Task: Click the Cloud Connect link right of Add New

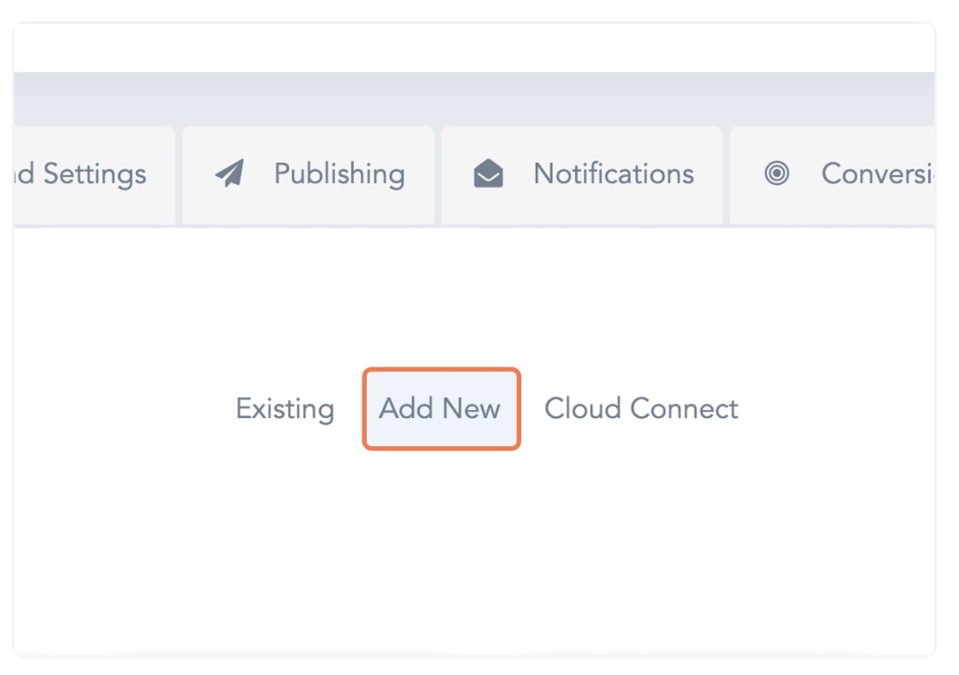Action: (x=641, y=408)
